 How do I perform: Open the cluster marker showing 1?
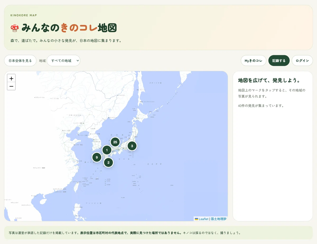107,150
